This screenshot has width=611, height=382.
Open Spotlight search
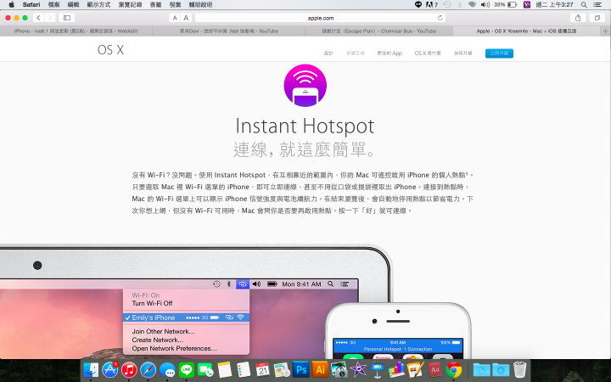584,5
